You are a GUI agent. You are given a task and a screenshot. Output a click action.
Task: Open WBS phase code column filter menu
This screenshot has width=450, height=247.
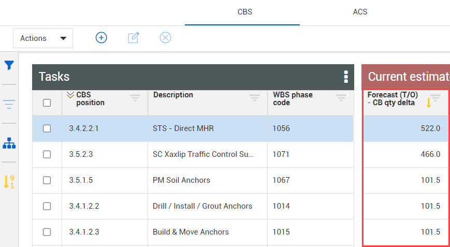(x=341, y=97)
